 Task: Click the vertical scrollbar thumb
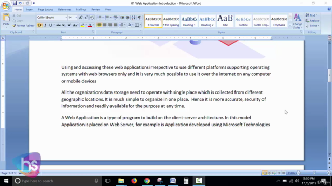[329, 75]
